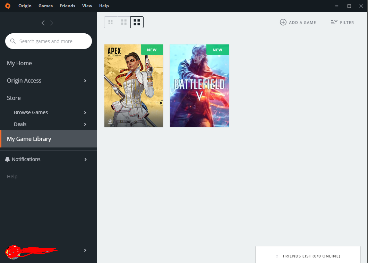This screenshot has width=368, height=263.
Task: Open Origin Access section
Action: (24, 80)
